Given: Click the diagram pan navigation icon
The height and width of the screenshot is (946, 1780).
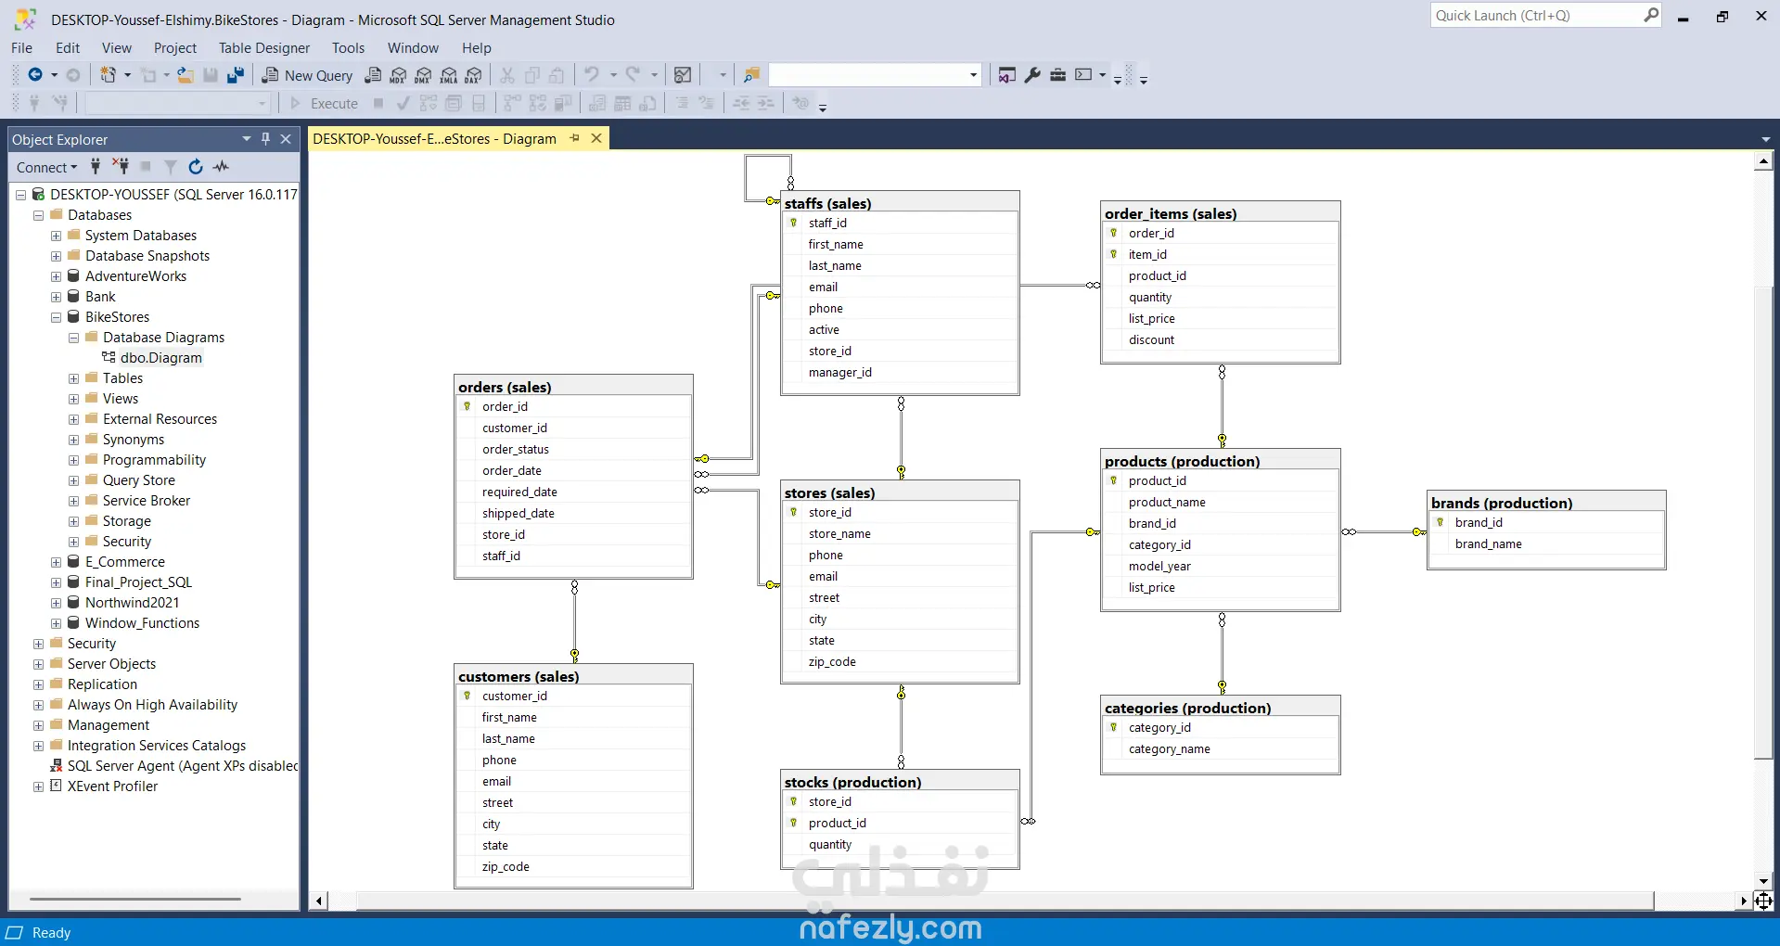Looking at the screenshot, I should point(1763,901).
